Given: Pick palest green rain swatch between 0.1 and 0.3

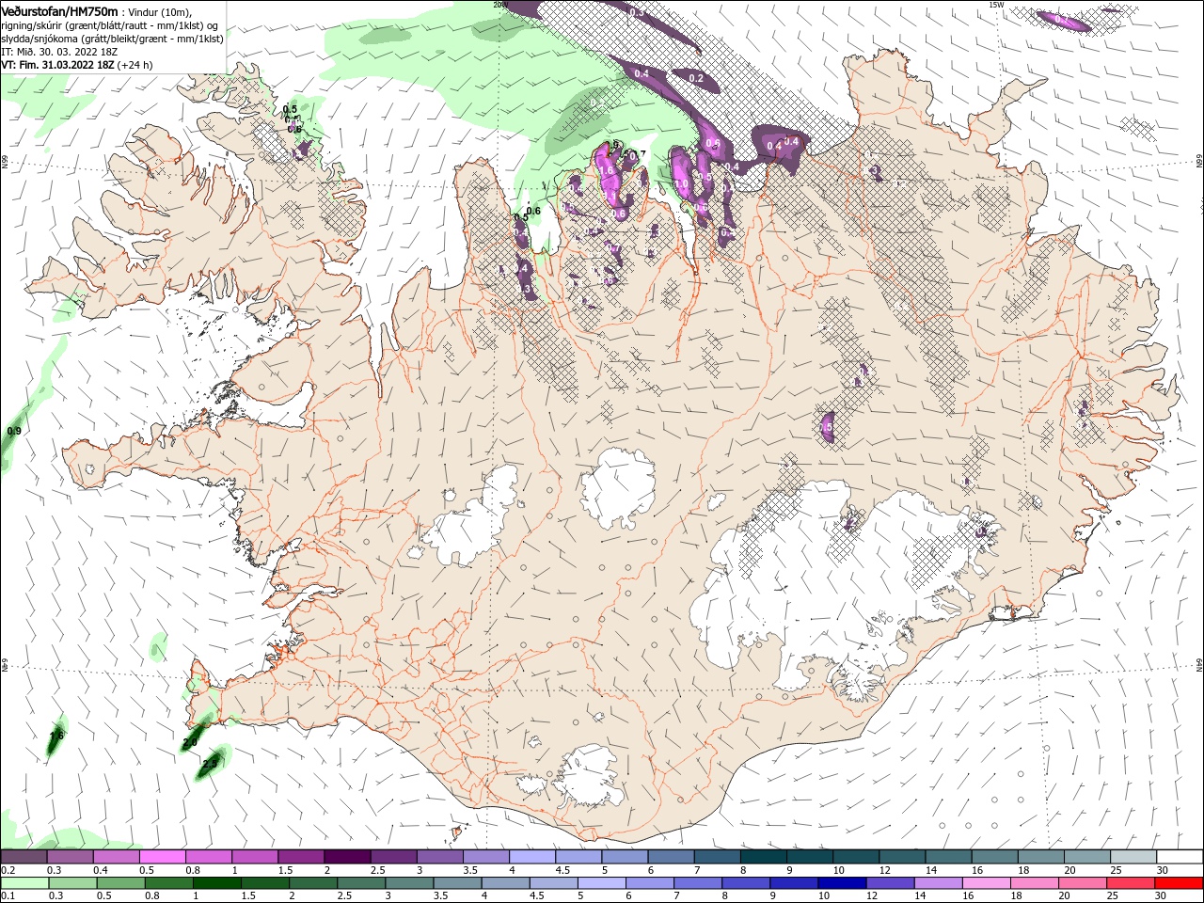Looking at the screenshot, I should tap(25, 883).
